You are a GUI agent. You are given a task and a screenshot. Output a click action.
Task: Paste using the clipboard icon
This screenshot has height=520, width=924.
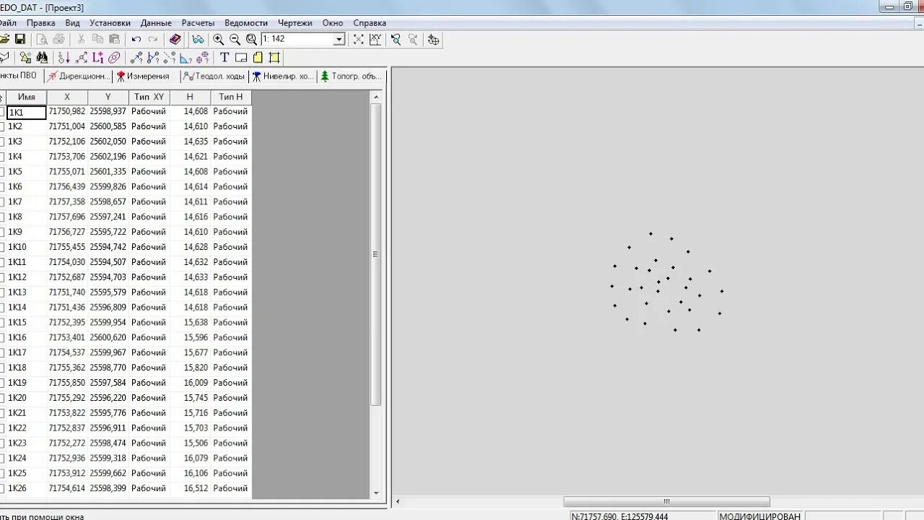pyautogui.click(x=114, y=39)
